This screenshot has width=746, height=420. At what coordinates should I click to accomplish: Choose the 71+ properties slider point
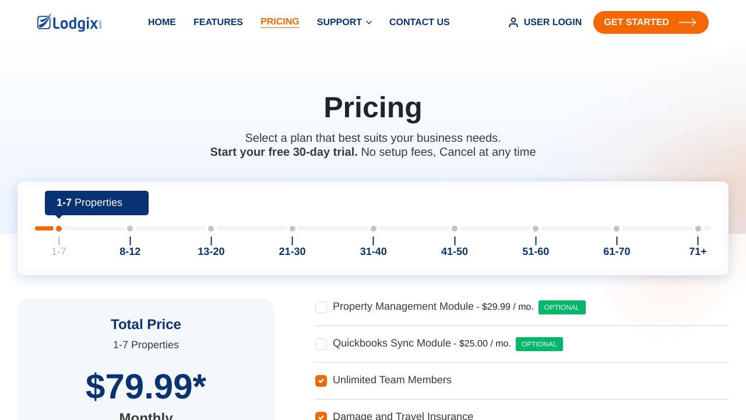[x=698, y=229]
